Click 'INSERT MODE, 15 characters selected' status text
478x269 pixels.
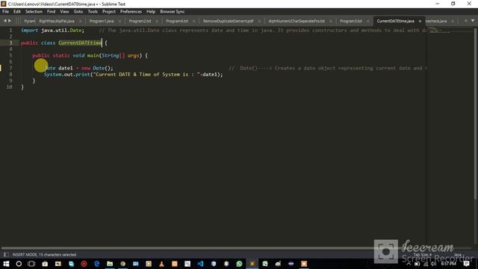tap(45, 254)
